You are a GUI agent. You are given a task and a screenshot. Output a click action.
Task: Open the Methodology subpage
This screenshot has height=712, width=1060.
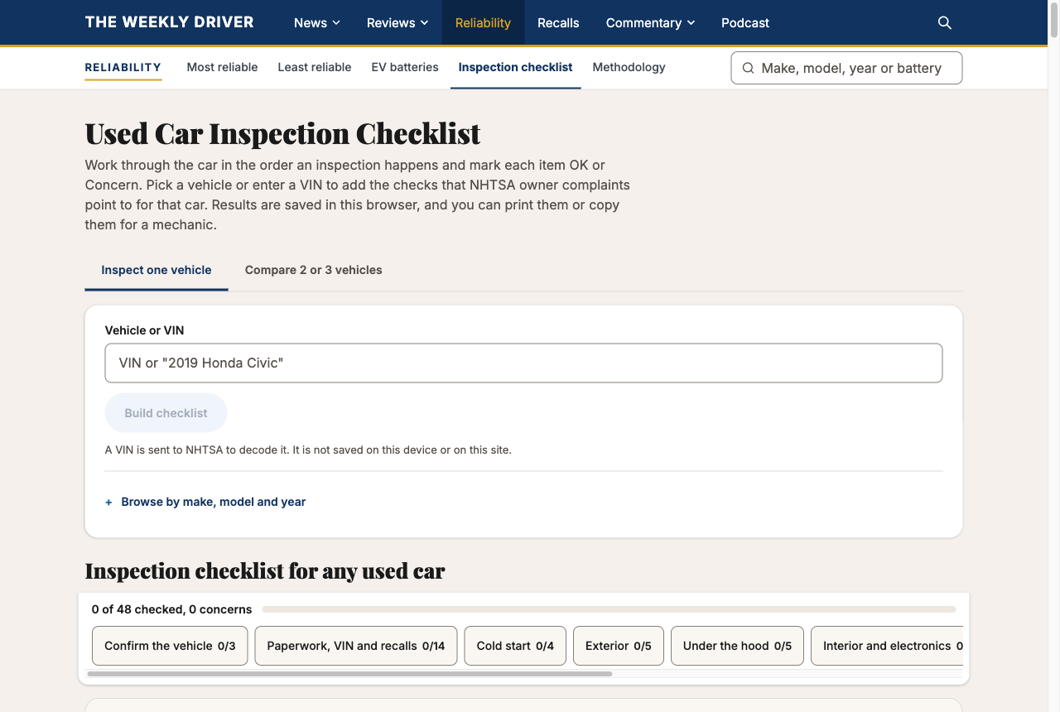(629, 67)
